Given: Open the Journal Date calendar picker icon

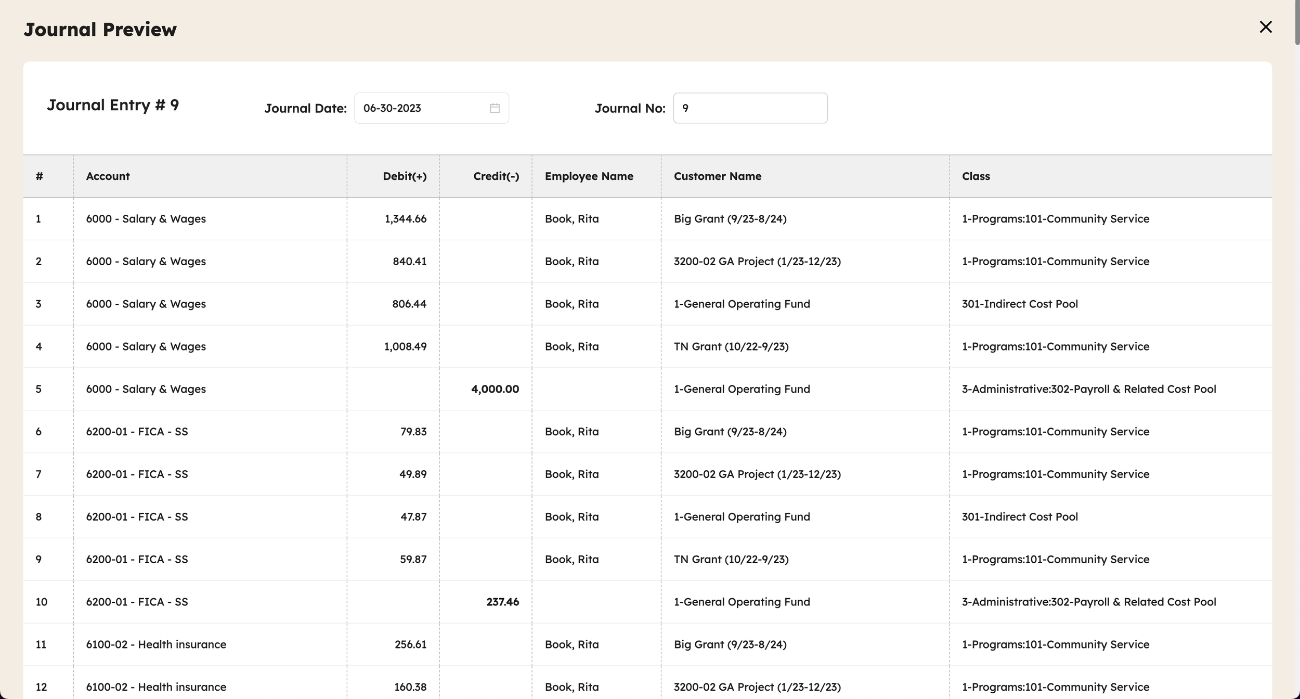Looking at the screenshot, I should click(x=495, y=108).
